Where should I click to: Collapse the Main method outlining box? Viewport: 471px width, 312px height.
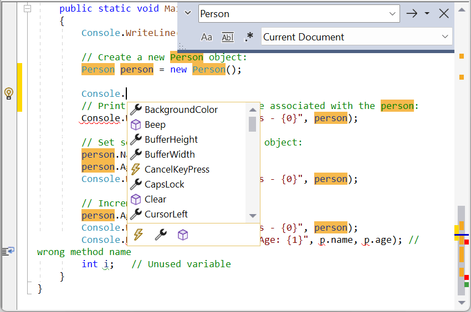pos(27,8)
